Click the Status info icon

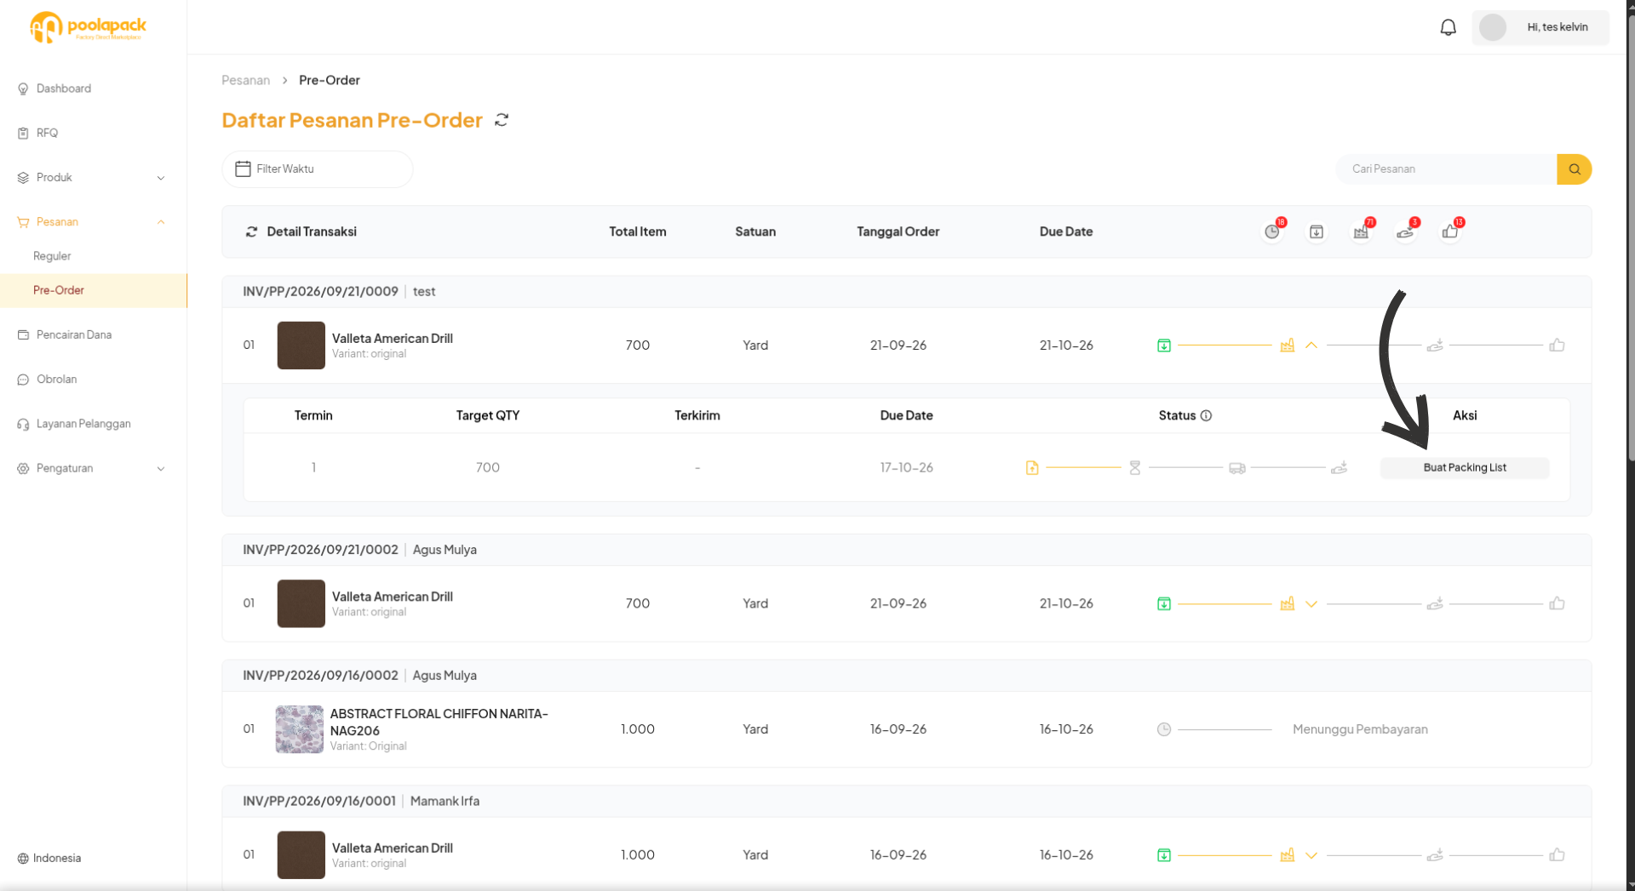pos(1206,415)
